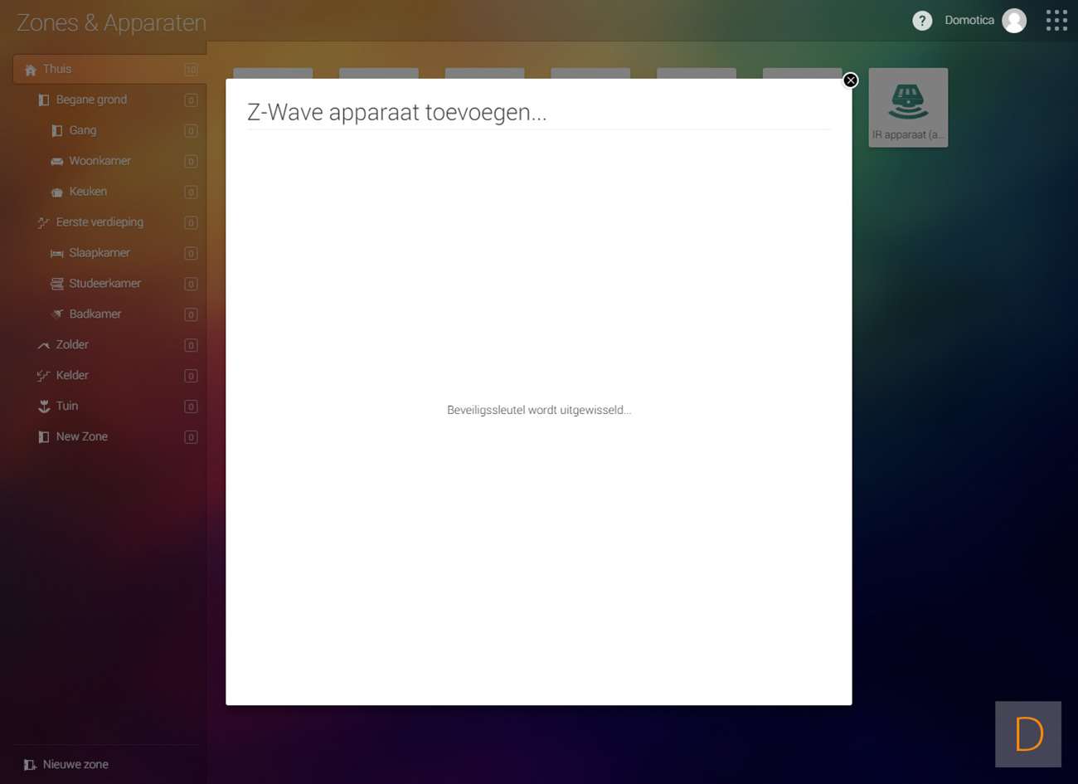Select the Keuken zone
The height and width of the screenshot is (784, 1078).
point(88,192)
